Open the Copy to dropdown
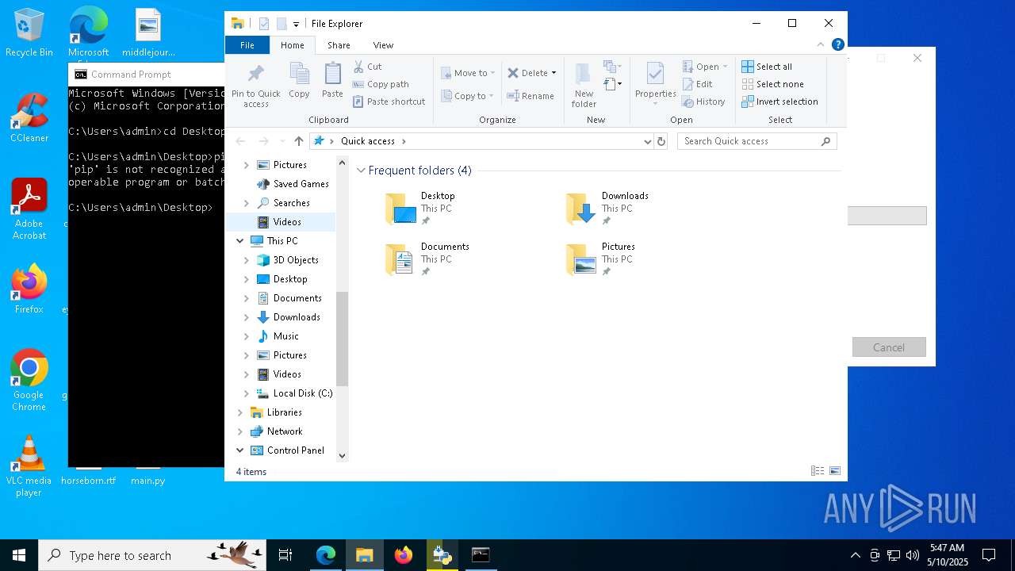Screen dimensions: 1015x571 pyautogui.click(x=467, y=96)
